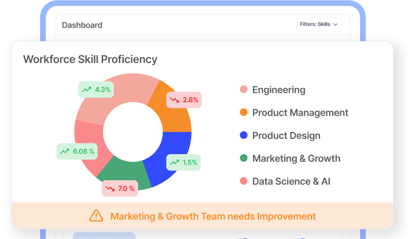414x239 pixels.
Task: Click the green trend arrow beside 1.5%
Action: point(174,162)
